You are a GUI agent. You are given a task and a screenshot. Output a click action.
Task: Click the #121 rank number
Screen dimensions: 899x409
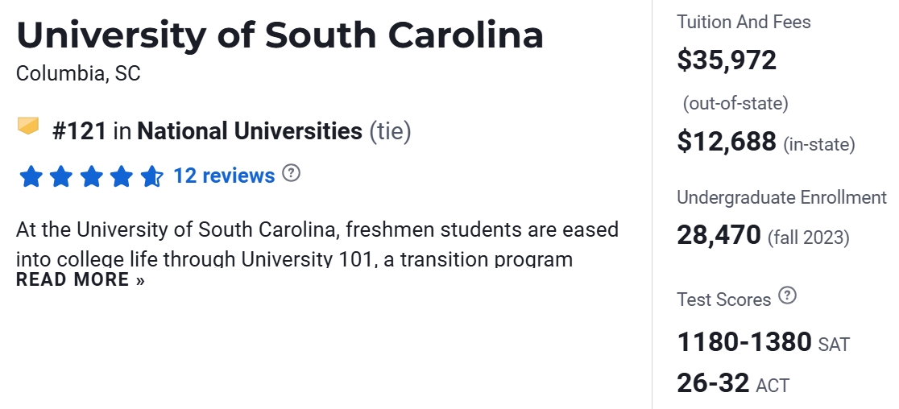point(80,131)
